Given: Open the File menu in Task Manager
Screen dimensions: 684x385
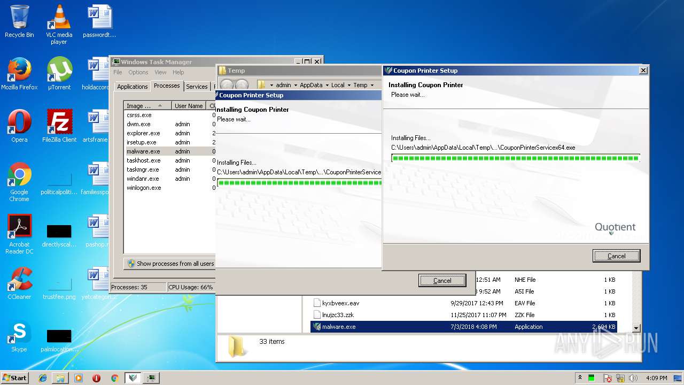Looking at the screenshot, I should (118, 72).
